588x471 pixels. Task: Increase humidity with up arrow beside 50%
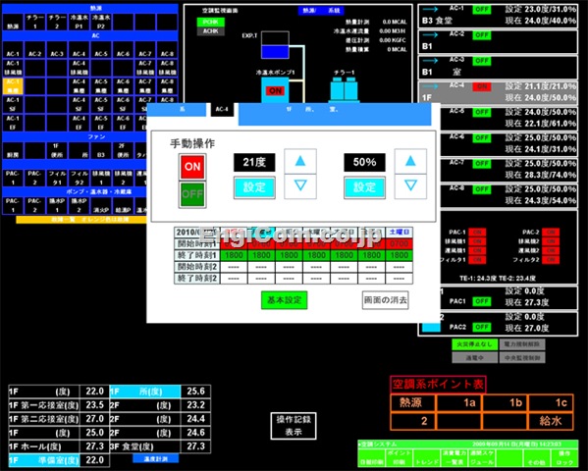410,161
